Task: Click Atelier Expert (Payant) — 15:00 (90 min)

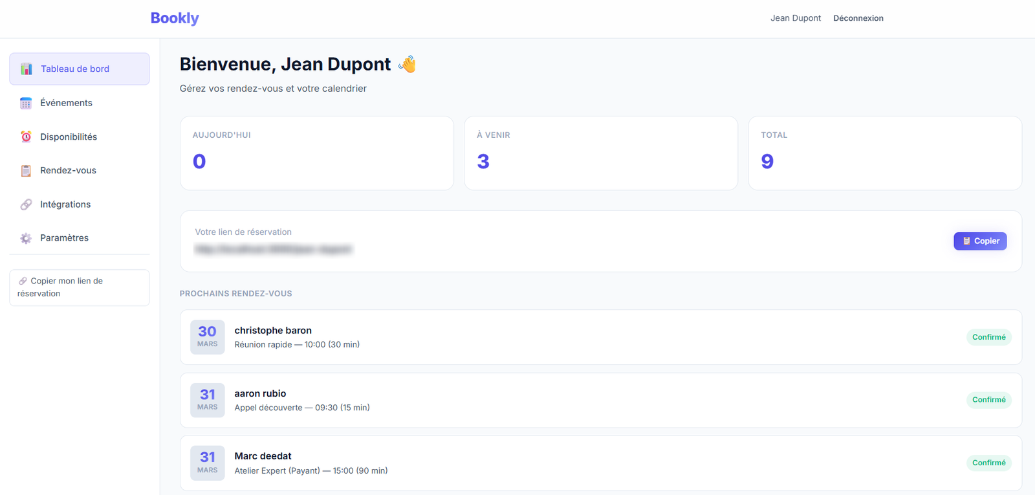Action: click(x=311, y=470)
